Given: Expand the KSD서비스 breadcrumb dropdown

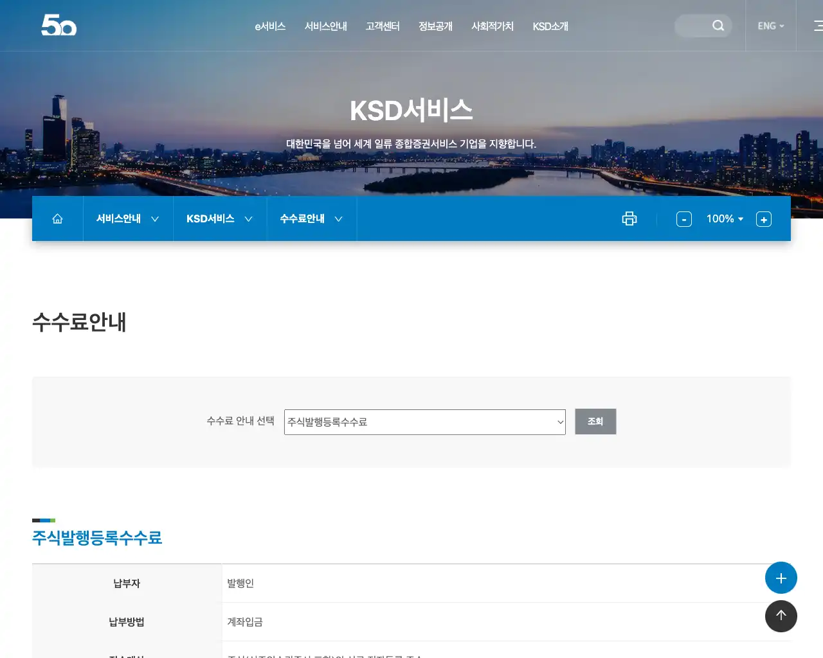Looking at the screenshot, I should 219,218.
